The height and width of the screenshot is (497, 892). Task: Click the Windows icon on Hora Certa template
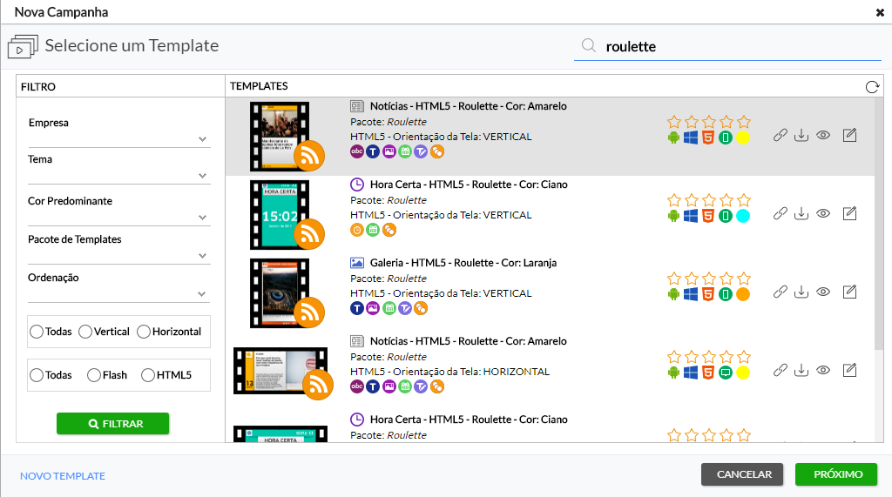(x=691, y=216)
